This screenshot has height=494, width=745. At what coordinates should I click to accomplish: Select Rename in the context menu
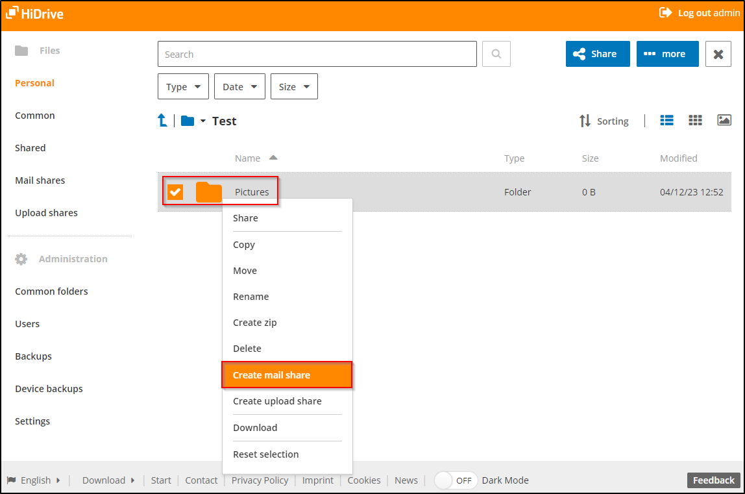(250, 296)
